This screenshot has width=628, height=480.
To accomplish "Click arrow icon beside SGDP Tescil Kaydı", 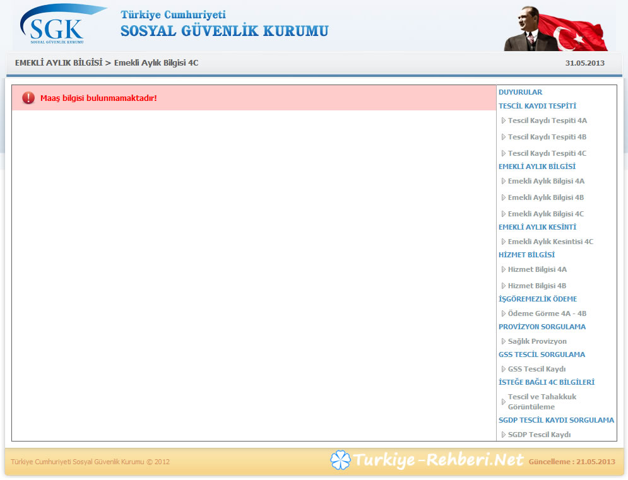I will [x=503, y=435].
